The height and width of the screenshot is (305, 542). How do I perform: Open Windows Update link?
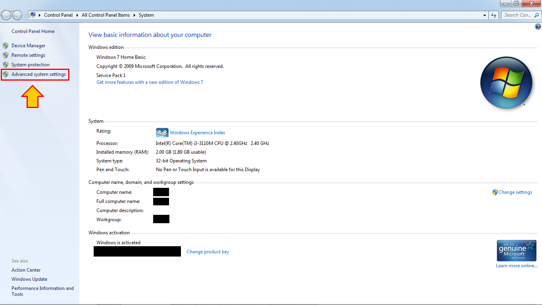(29, 279)
